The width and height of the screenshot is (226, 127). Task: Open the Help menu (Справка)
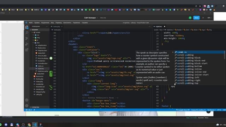coord(85,23)
